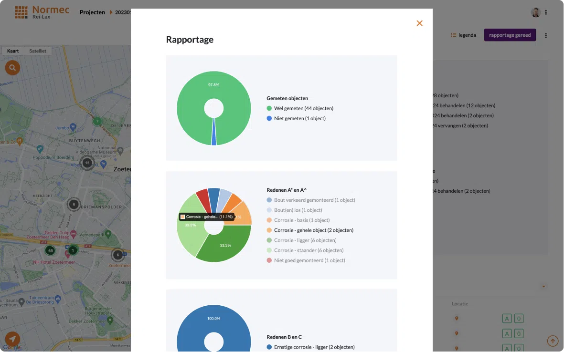Toggle legend Niet goed gemonteerd
The width and height of the screenshot is (564, 352).
tap(306, 260)
